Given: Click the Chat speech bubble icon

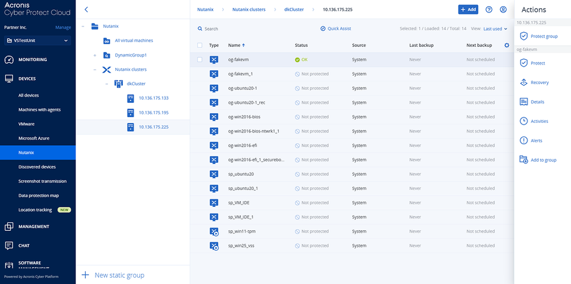Looking at the screenshot, I should tap(9, 245).
